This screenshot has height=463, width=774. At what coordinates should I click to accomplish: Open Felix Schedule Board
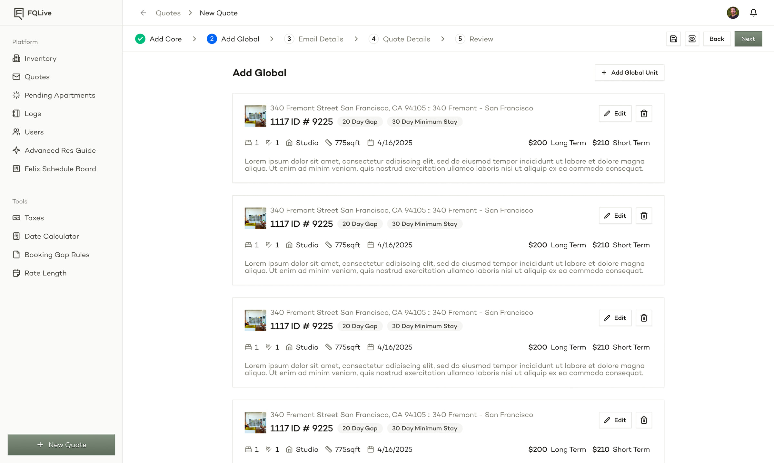[54, 168]
